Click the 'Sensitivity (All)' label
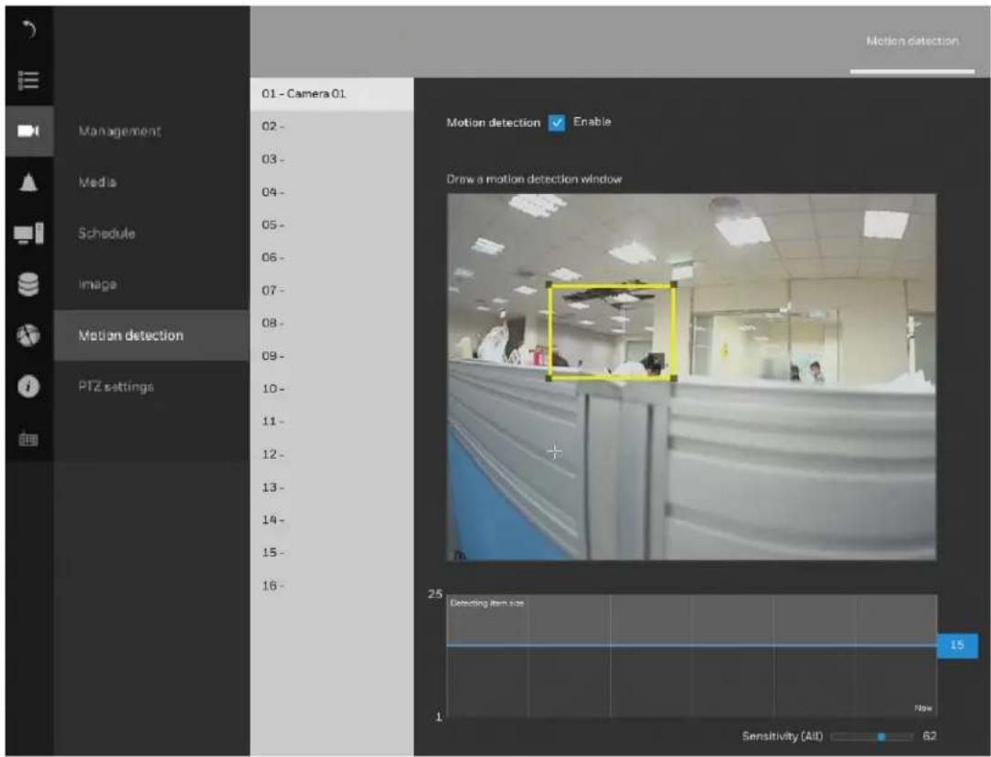Image resolution: width=991 pixels, height=757 pixels. point(783,736)
